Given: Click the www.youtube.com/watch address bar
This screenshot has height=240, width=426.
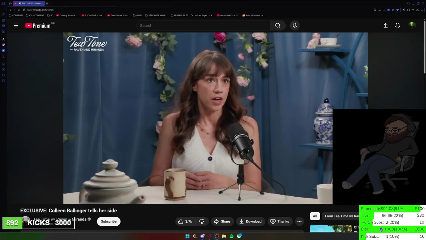Looking at the screenshot, I should 40,10.
